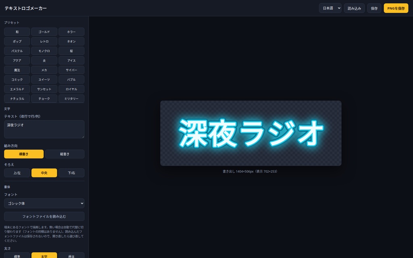Choose the バブル preset
This screenshot has width=413, height=258.
click(x=71, y=79)
